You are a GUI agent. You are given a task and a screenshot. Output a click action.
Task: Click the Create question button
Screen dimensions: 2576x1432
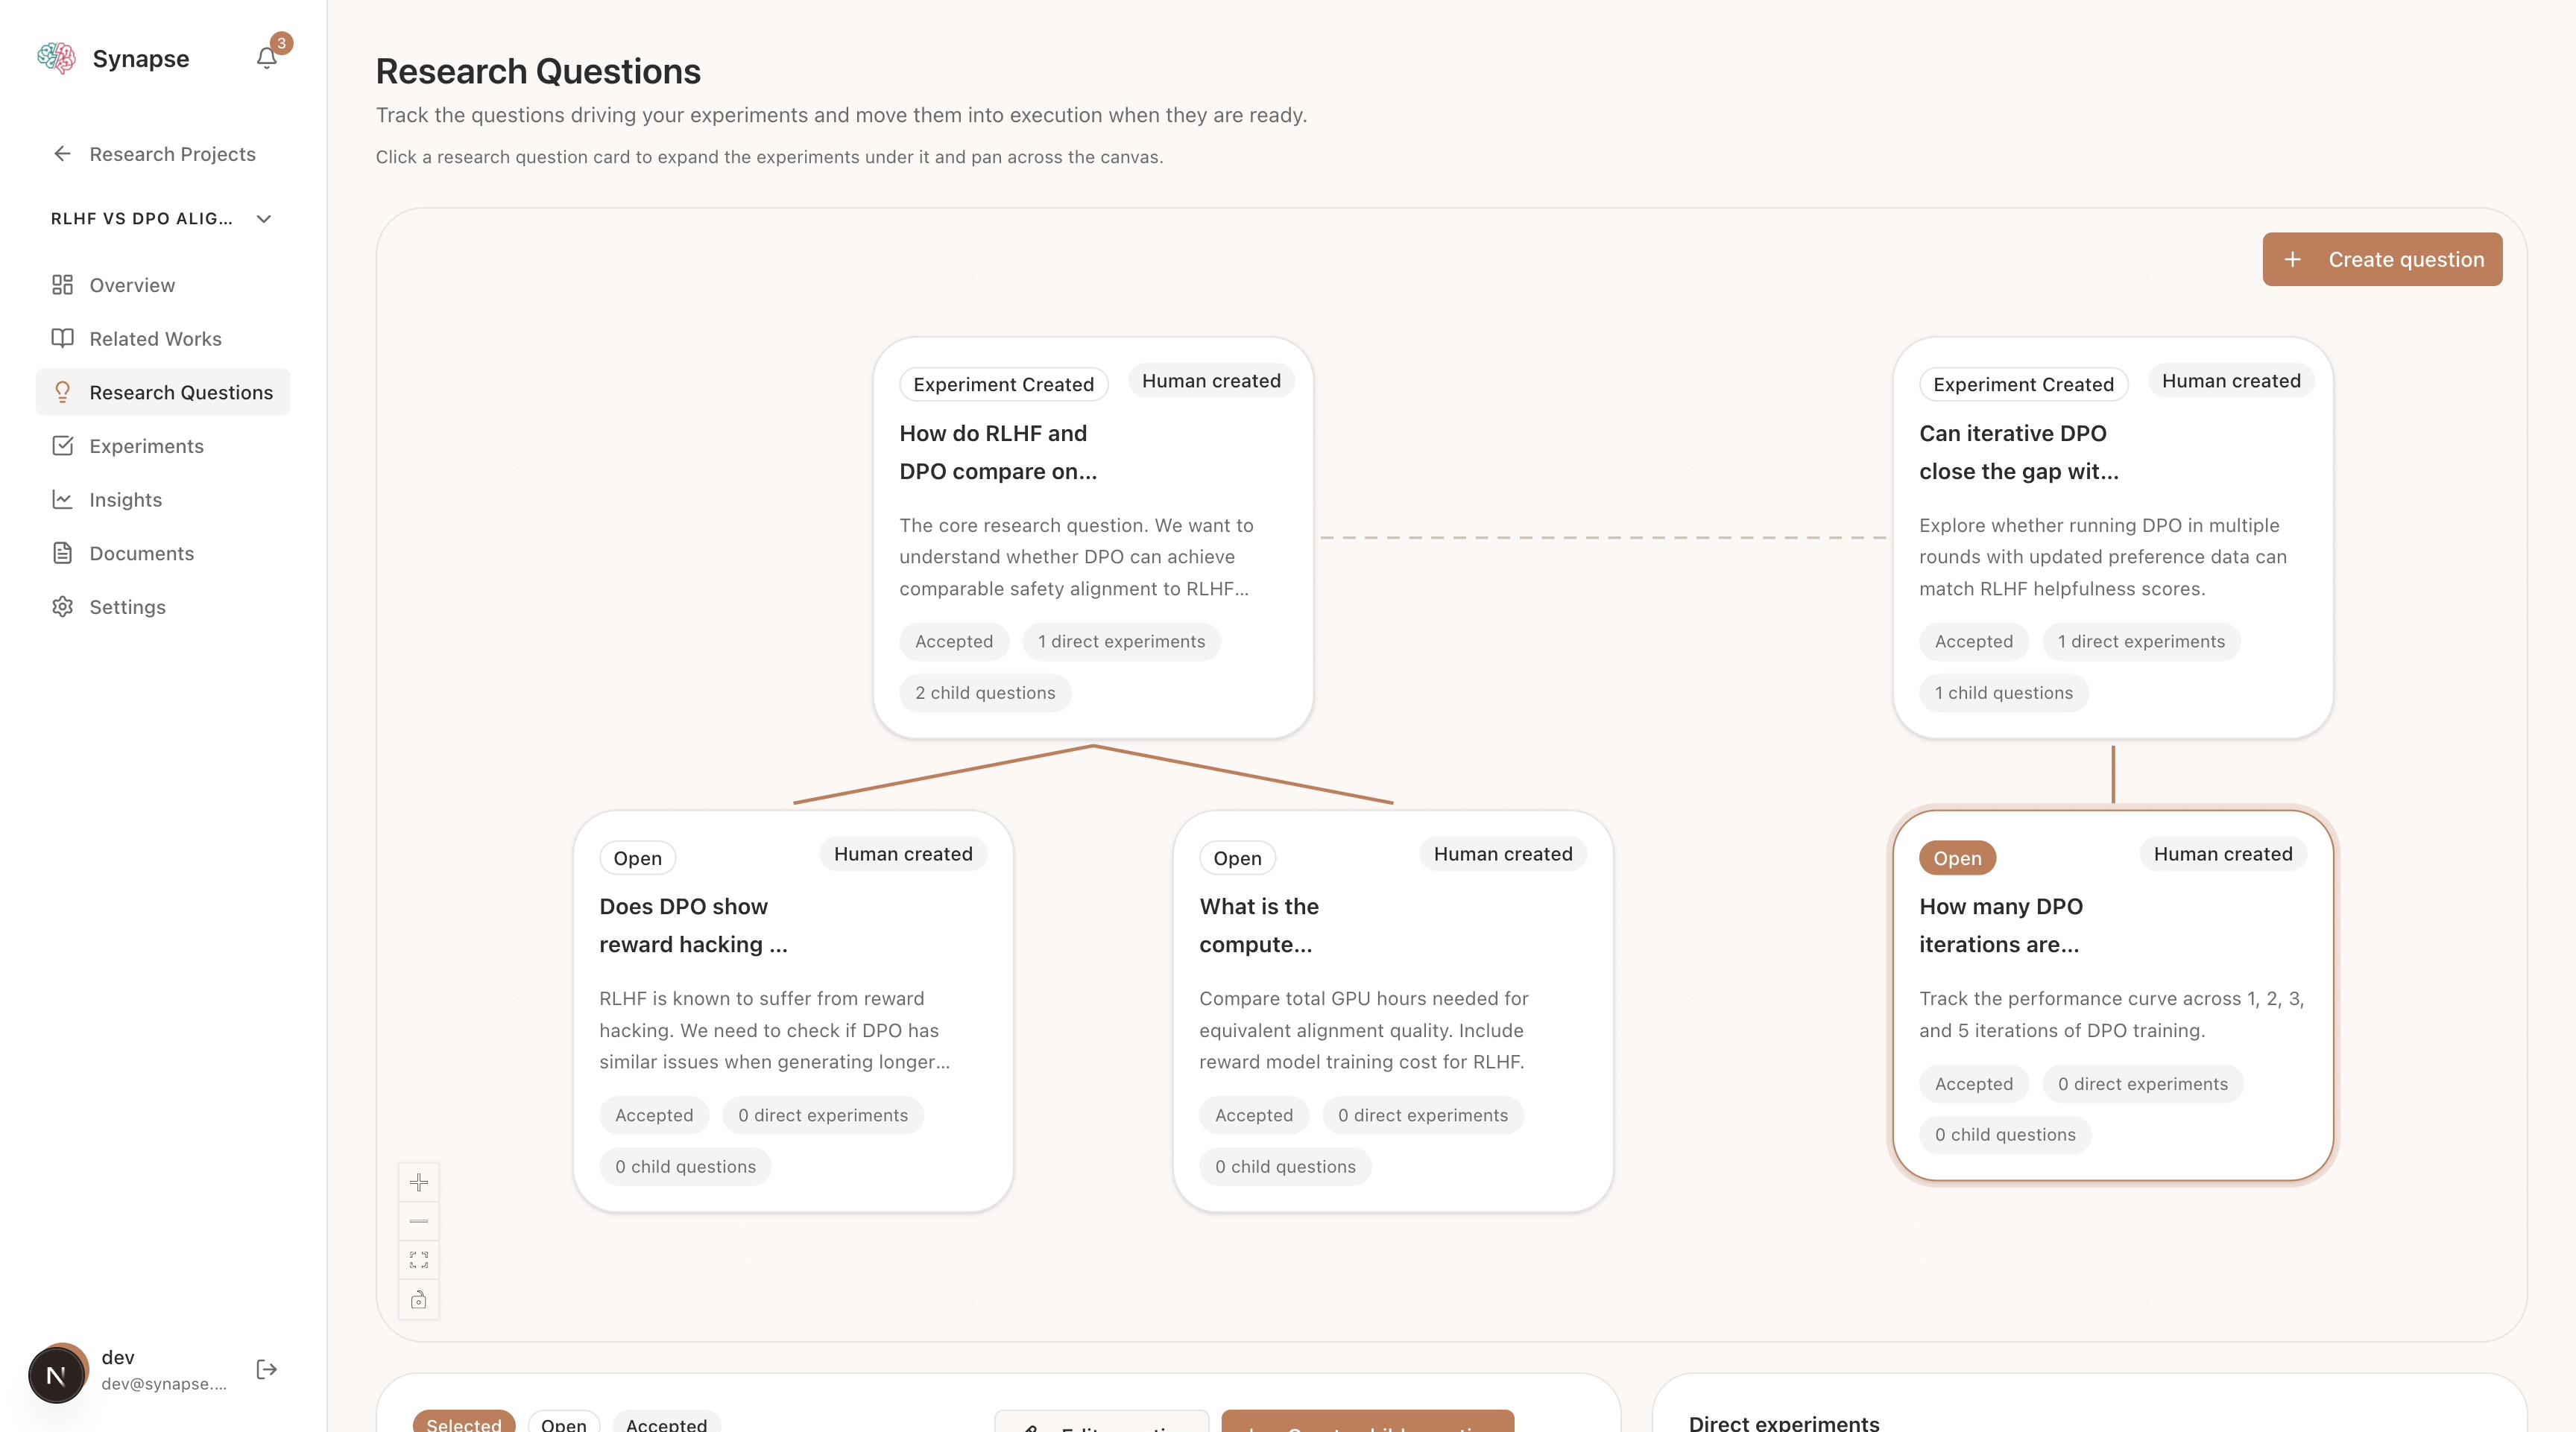(2383, 259)
